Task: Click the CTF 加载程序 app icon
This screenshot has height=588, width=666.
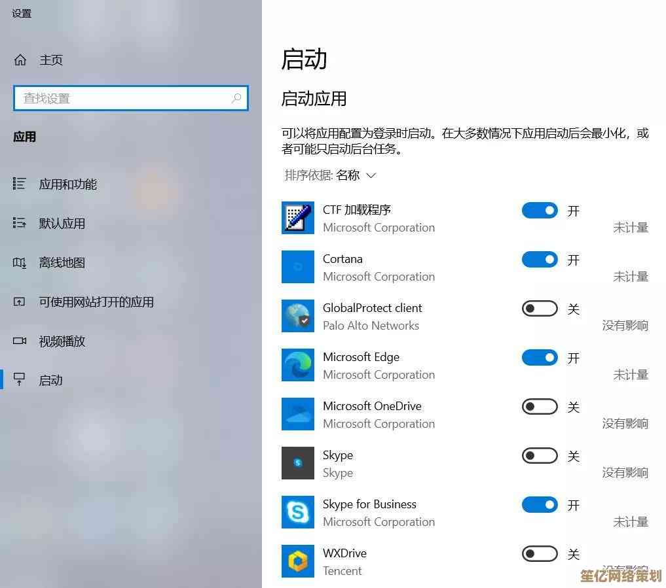Action: pos(298,218)
